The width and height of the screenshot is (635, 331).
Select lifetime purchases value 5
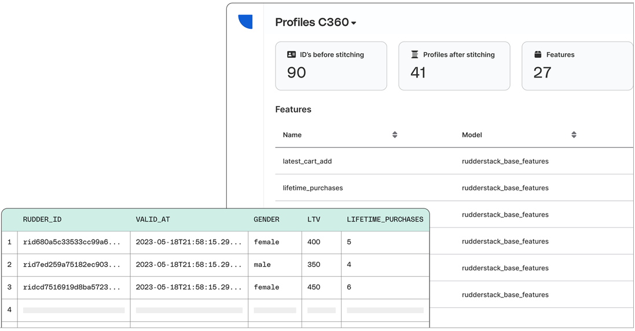click(x=349, y=242)
